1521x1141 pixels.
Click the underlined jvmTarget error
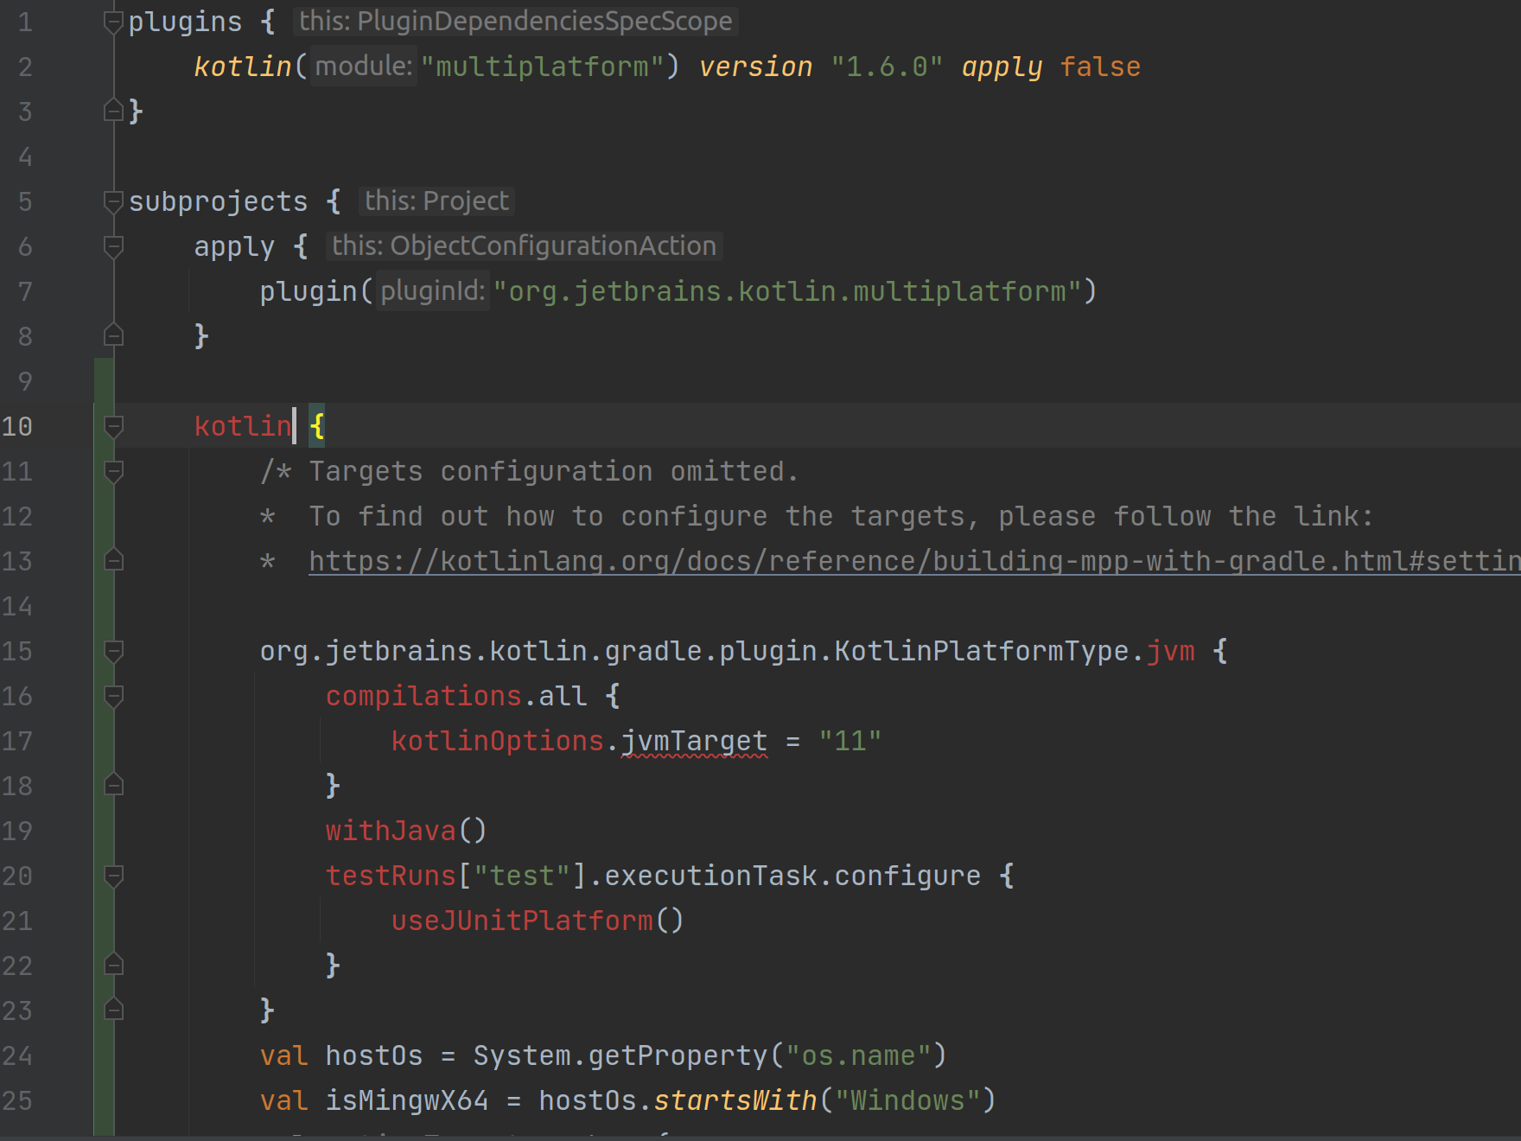[x=693, y=740]
